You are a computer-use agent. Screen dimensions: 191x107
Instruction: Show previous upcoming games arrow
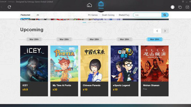click(x=157, y=31)
